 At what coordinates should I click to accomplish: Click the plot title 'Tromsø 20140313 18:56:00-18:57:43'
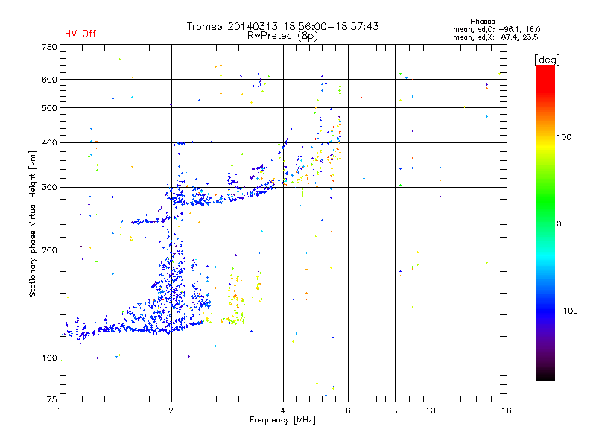click(x=282, y=26)
